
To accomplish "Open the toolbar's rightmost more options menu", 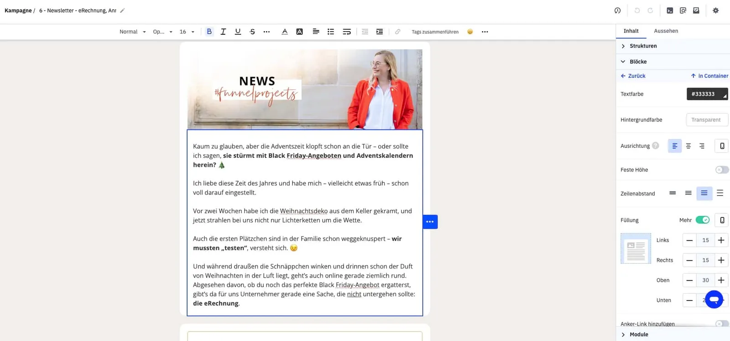I will coord(485,31).
